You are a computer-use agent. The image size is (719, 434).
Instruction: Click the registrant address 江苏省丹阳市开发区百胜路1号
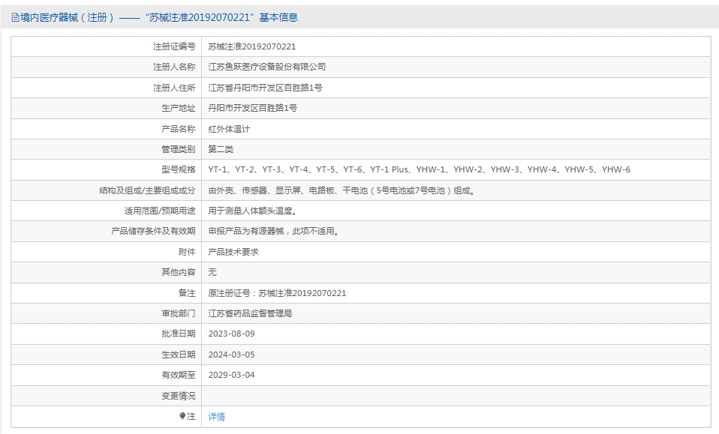pos(265,88)
